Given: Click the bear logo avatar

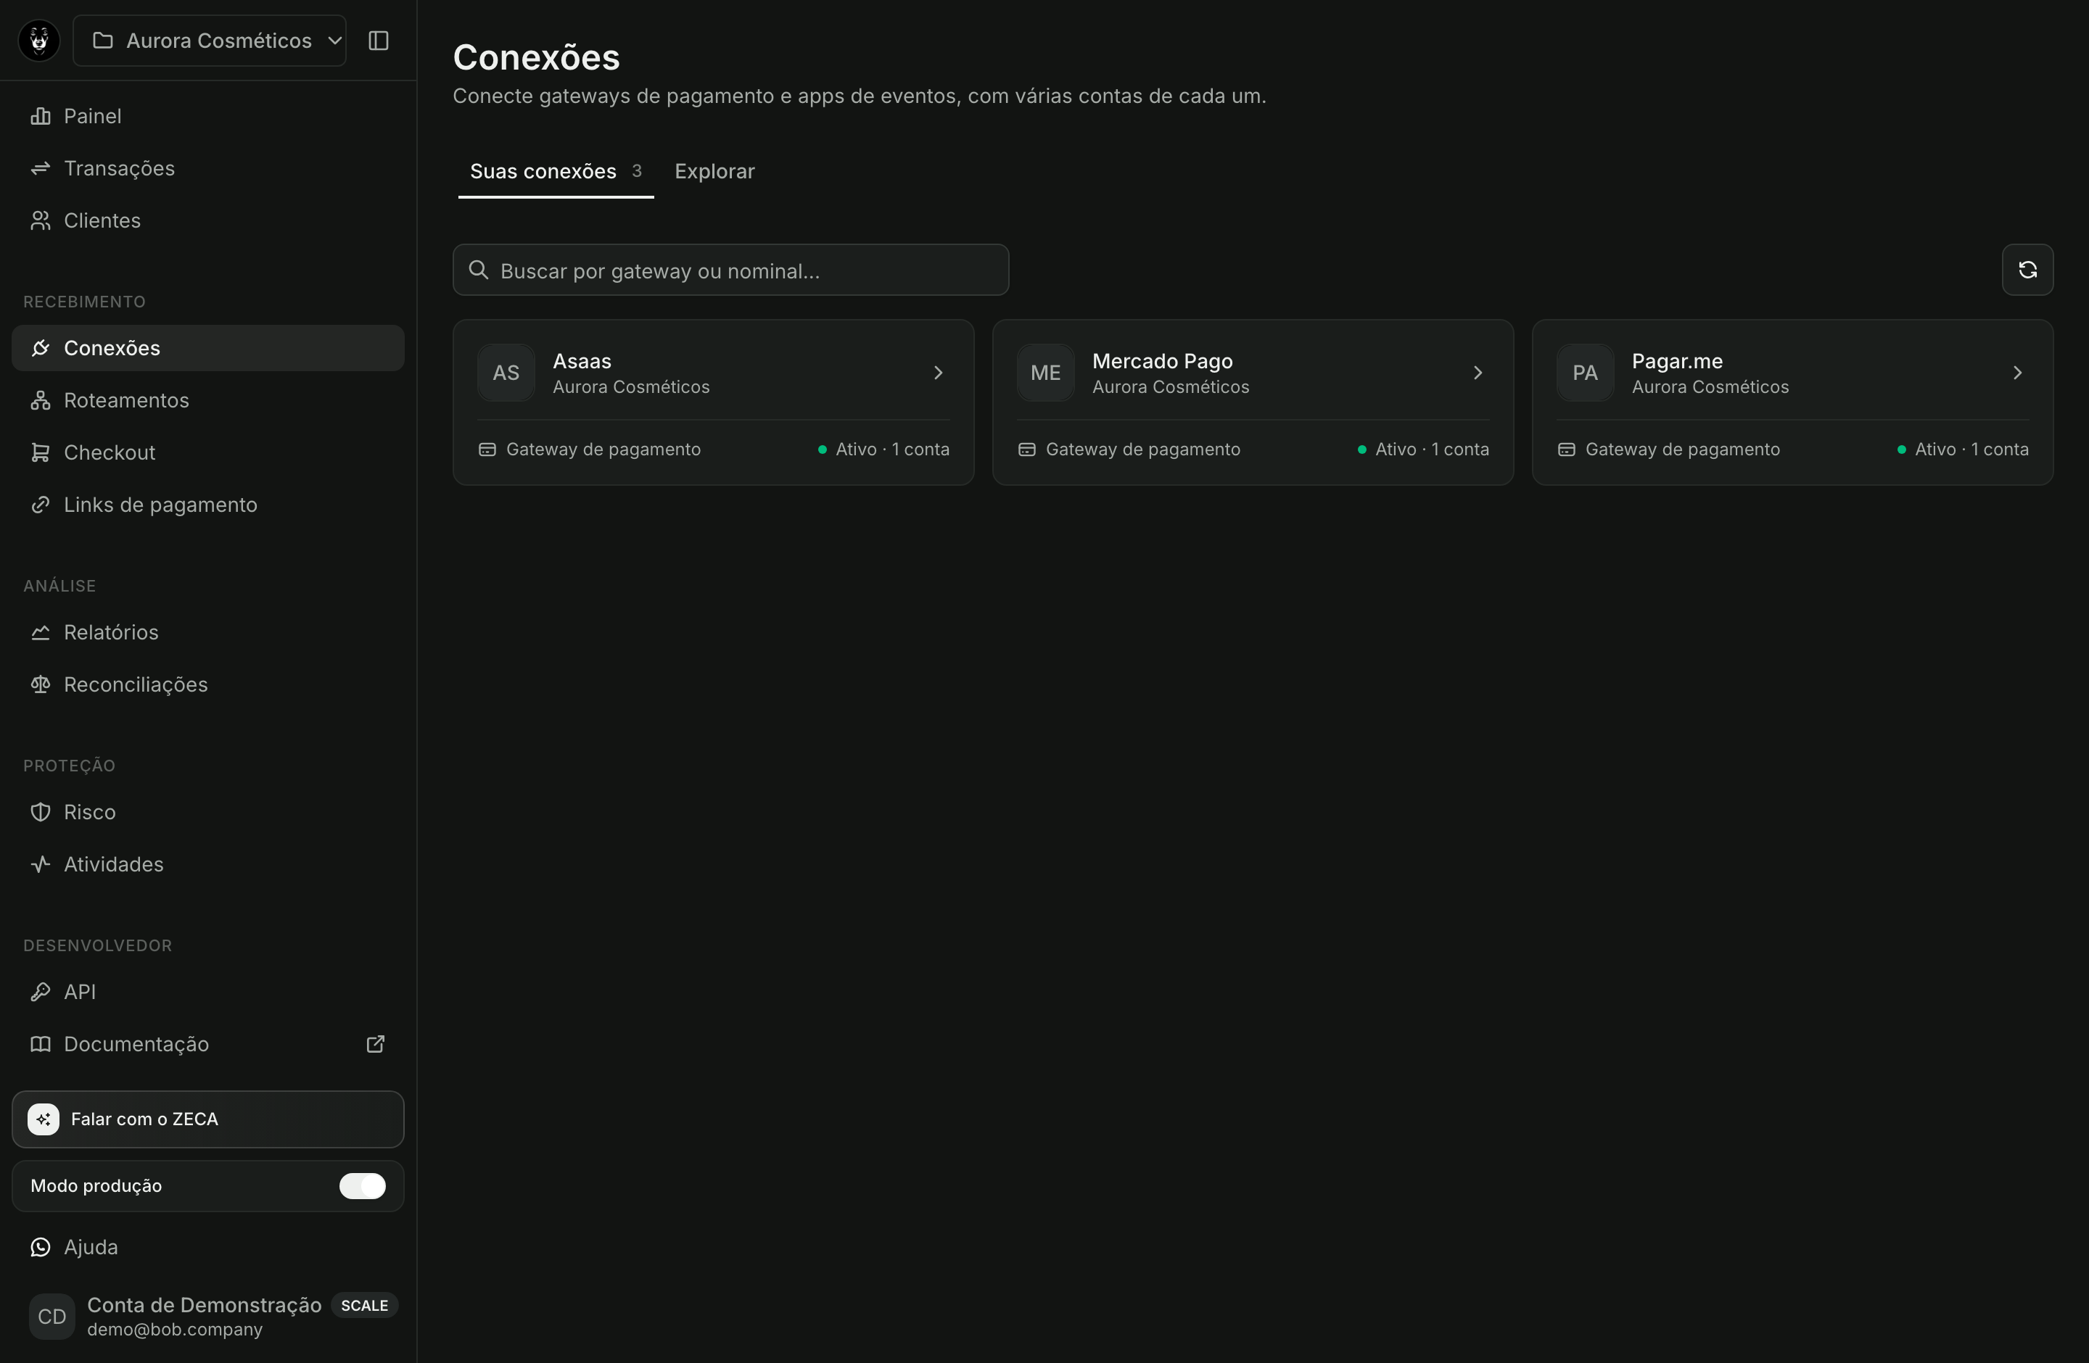Looking at the screenshot, I should (x=39, y=41).
